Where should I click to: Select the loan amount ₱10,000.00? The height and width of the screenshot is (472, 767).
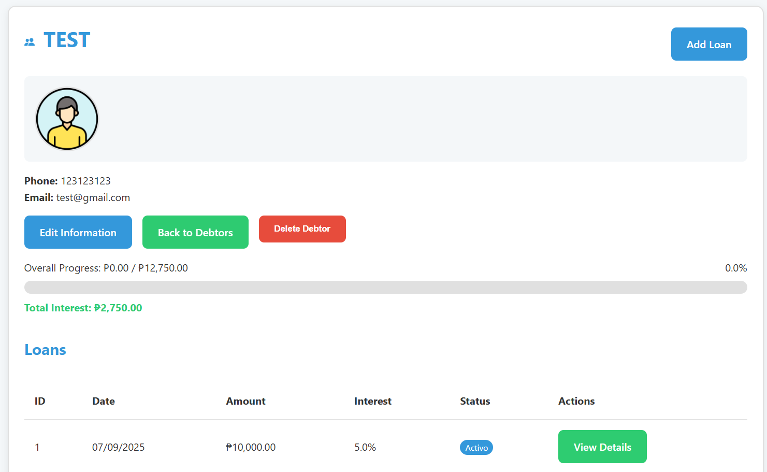coord(251,447)
